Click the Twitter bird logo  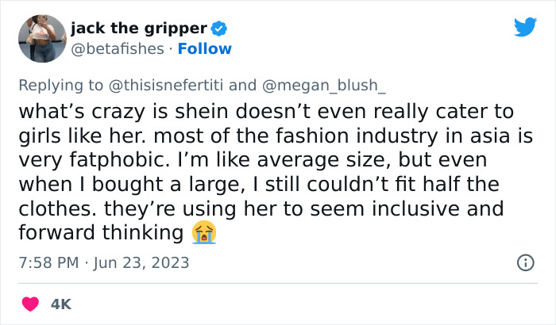pyautogui.click(x=525, y=28)
